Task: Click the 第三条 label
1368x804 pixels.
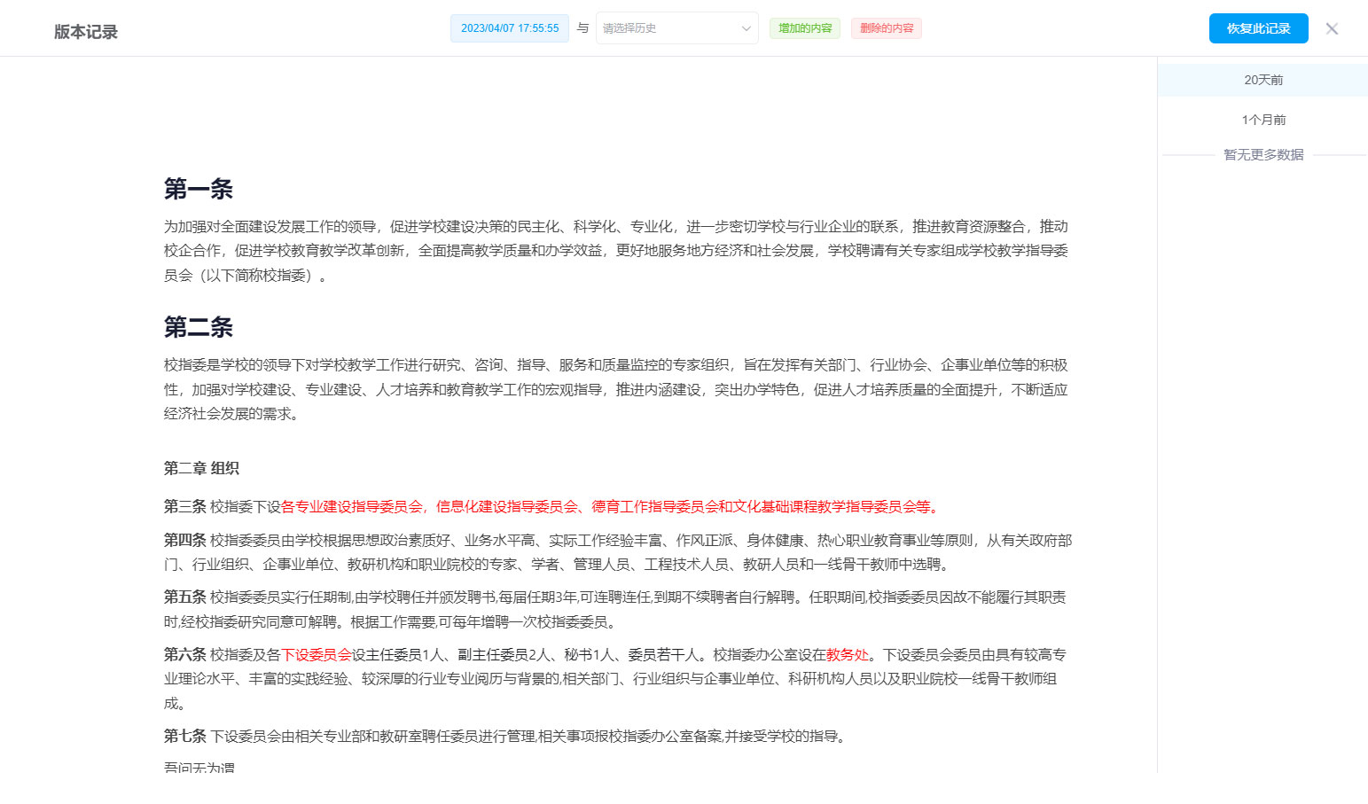Action: coord(185,507)
